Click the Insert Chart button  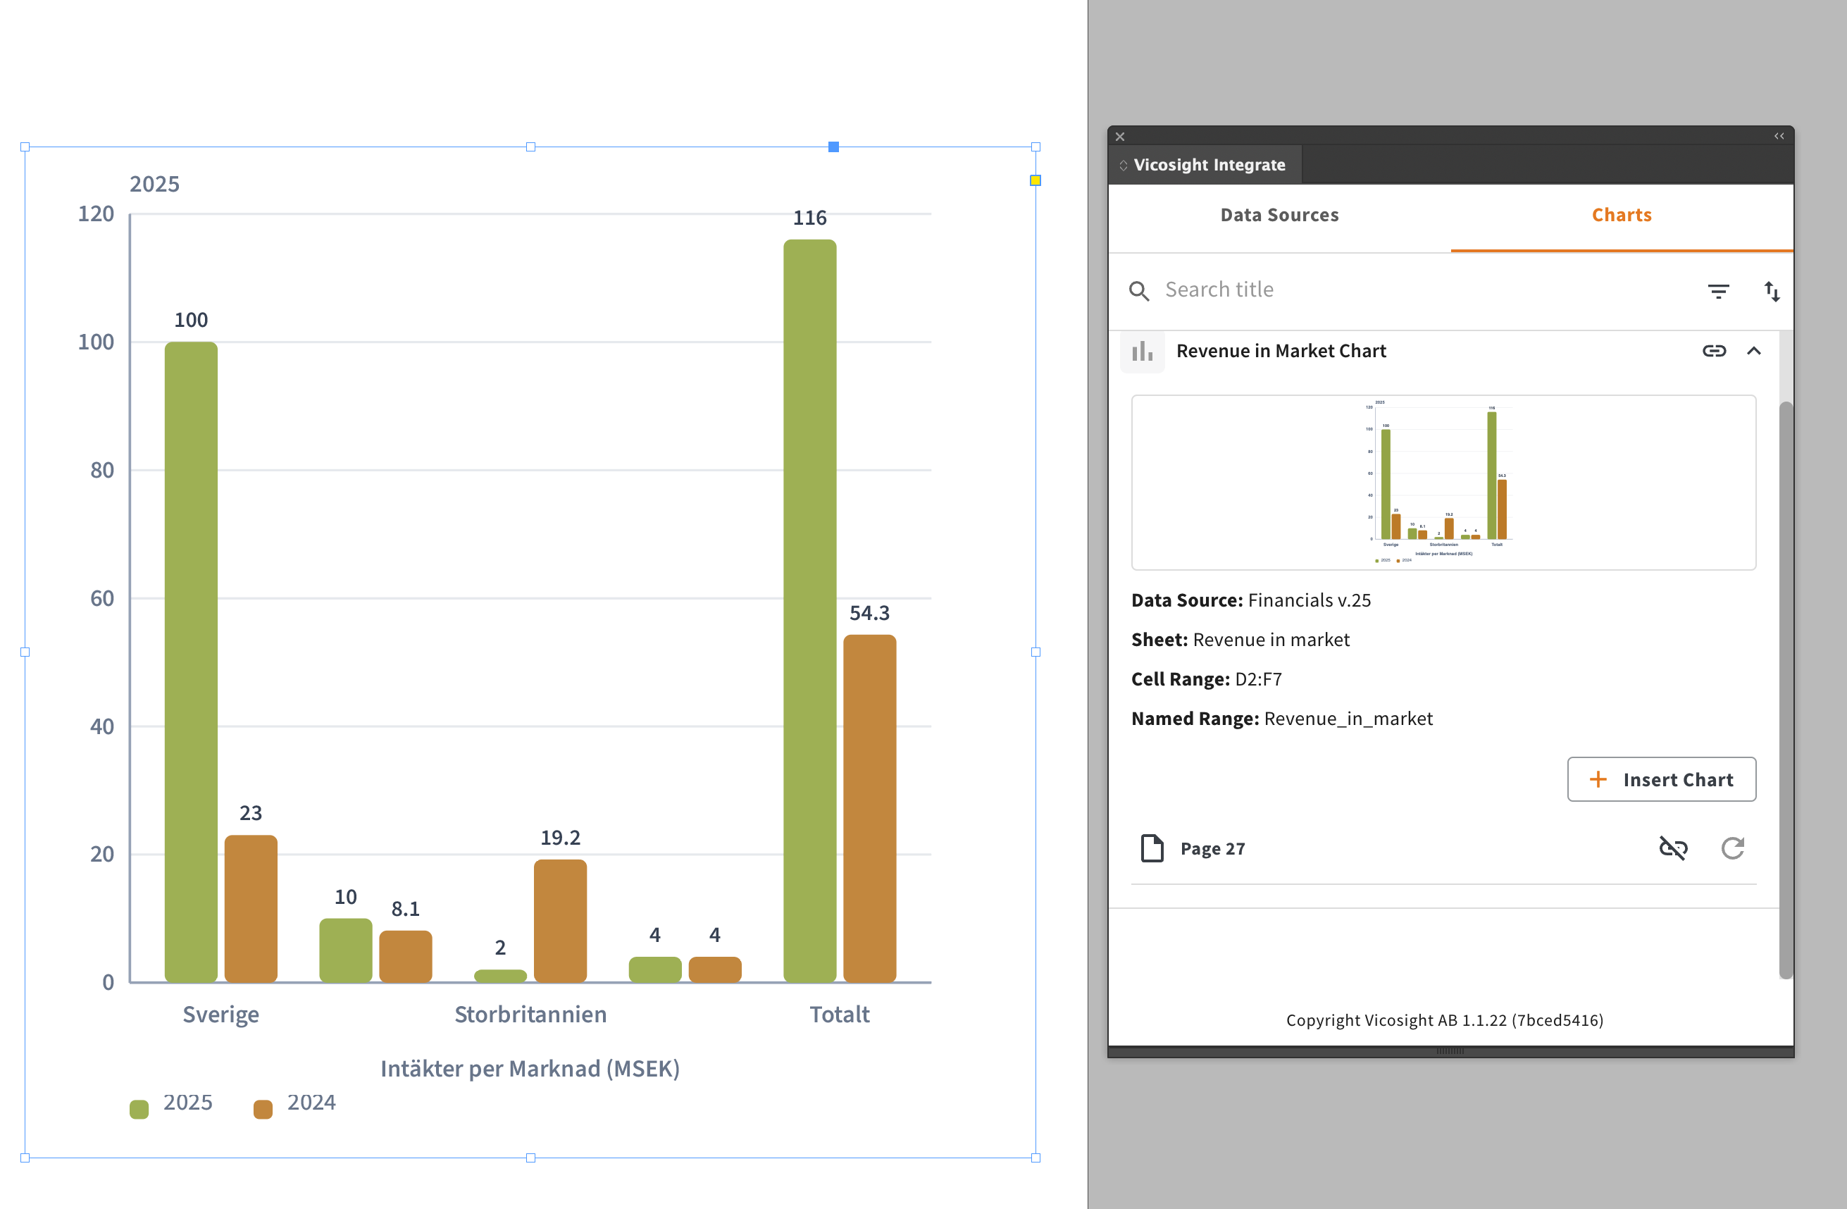pyautogui.click(x=1661, y=779)
